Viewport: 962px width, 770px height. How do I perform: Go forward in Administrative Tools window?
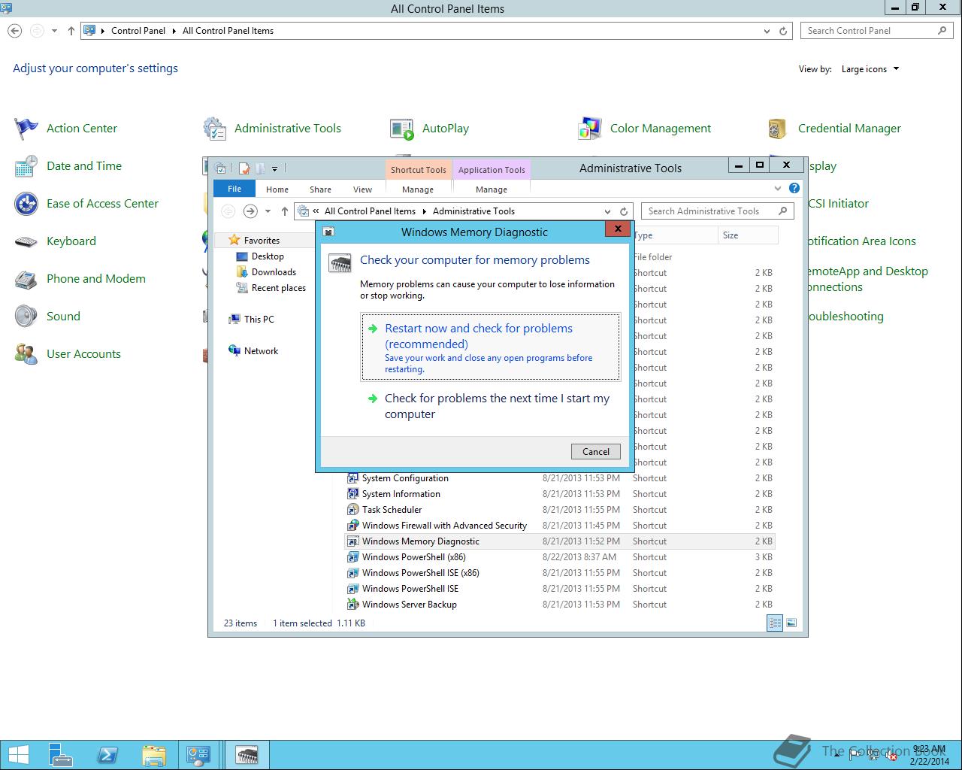coord(250,211)
